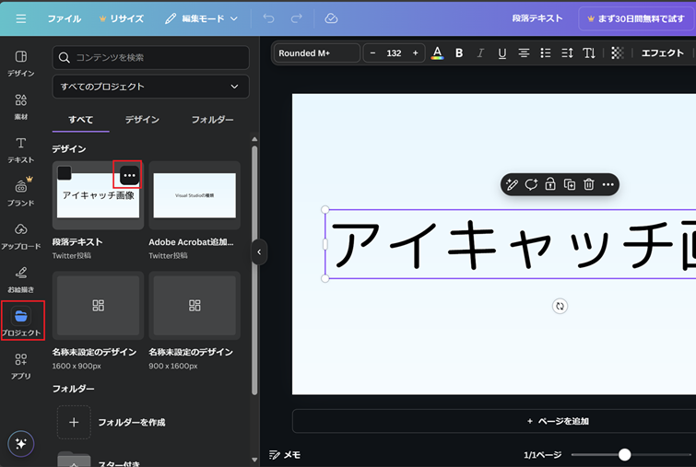Open the 編集モード dropdown
The height and width of the screenshot is (467, 696).
(x=202, y=18)
